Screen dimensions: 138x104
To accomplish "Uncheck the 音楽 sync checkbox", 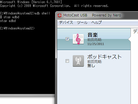I will pyautogui.click(x=67, y=39).
